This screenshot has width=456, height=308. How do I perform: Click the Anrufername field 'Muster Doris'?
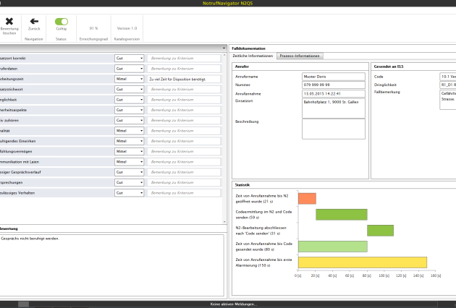(x=334, y=77)
